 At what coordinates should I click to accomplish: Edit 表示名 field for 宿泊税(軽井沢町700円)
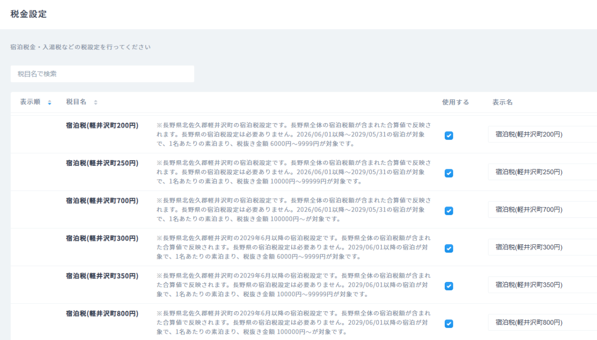click(x=542, y=209)
